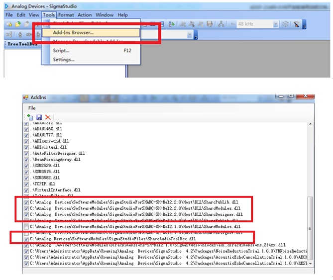Select the row text '.\TCPIP.dll'
333x280 pixels.
[42, 184]
